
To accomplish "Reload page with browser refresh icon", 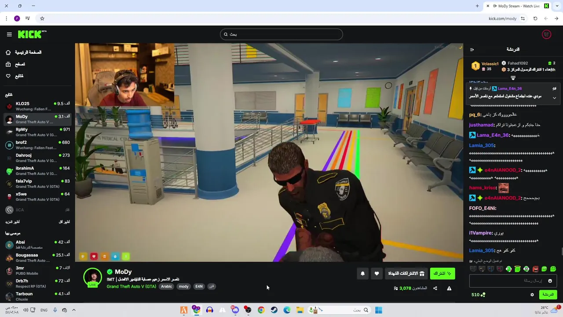I will [x=535, y=18].
